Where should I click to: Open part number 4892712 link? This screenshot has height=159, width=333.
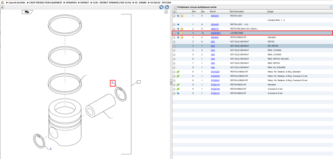pos(215,29)
